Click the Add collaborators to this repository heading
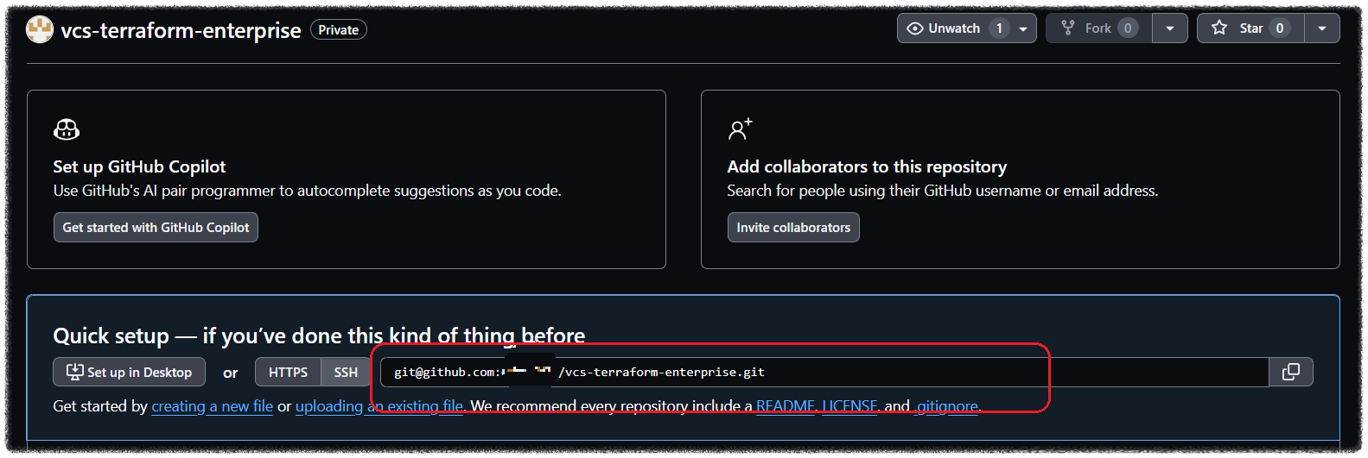This screenshot has width=1368, height=458. click(x=867, y=166)
